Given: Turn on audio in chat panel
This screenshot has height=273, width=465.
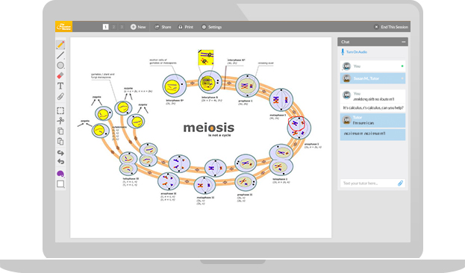Looking at the screenshot, I should pos(354,52).
